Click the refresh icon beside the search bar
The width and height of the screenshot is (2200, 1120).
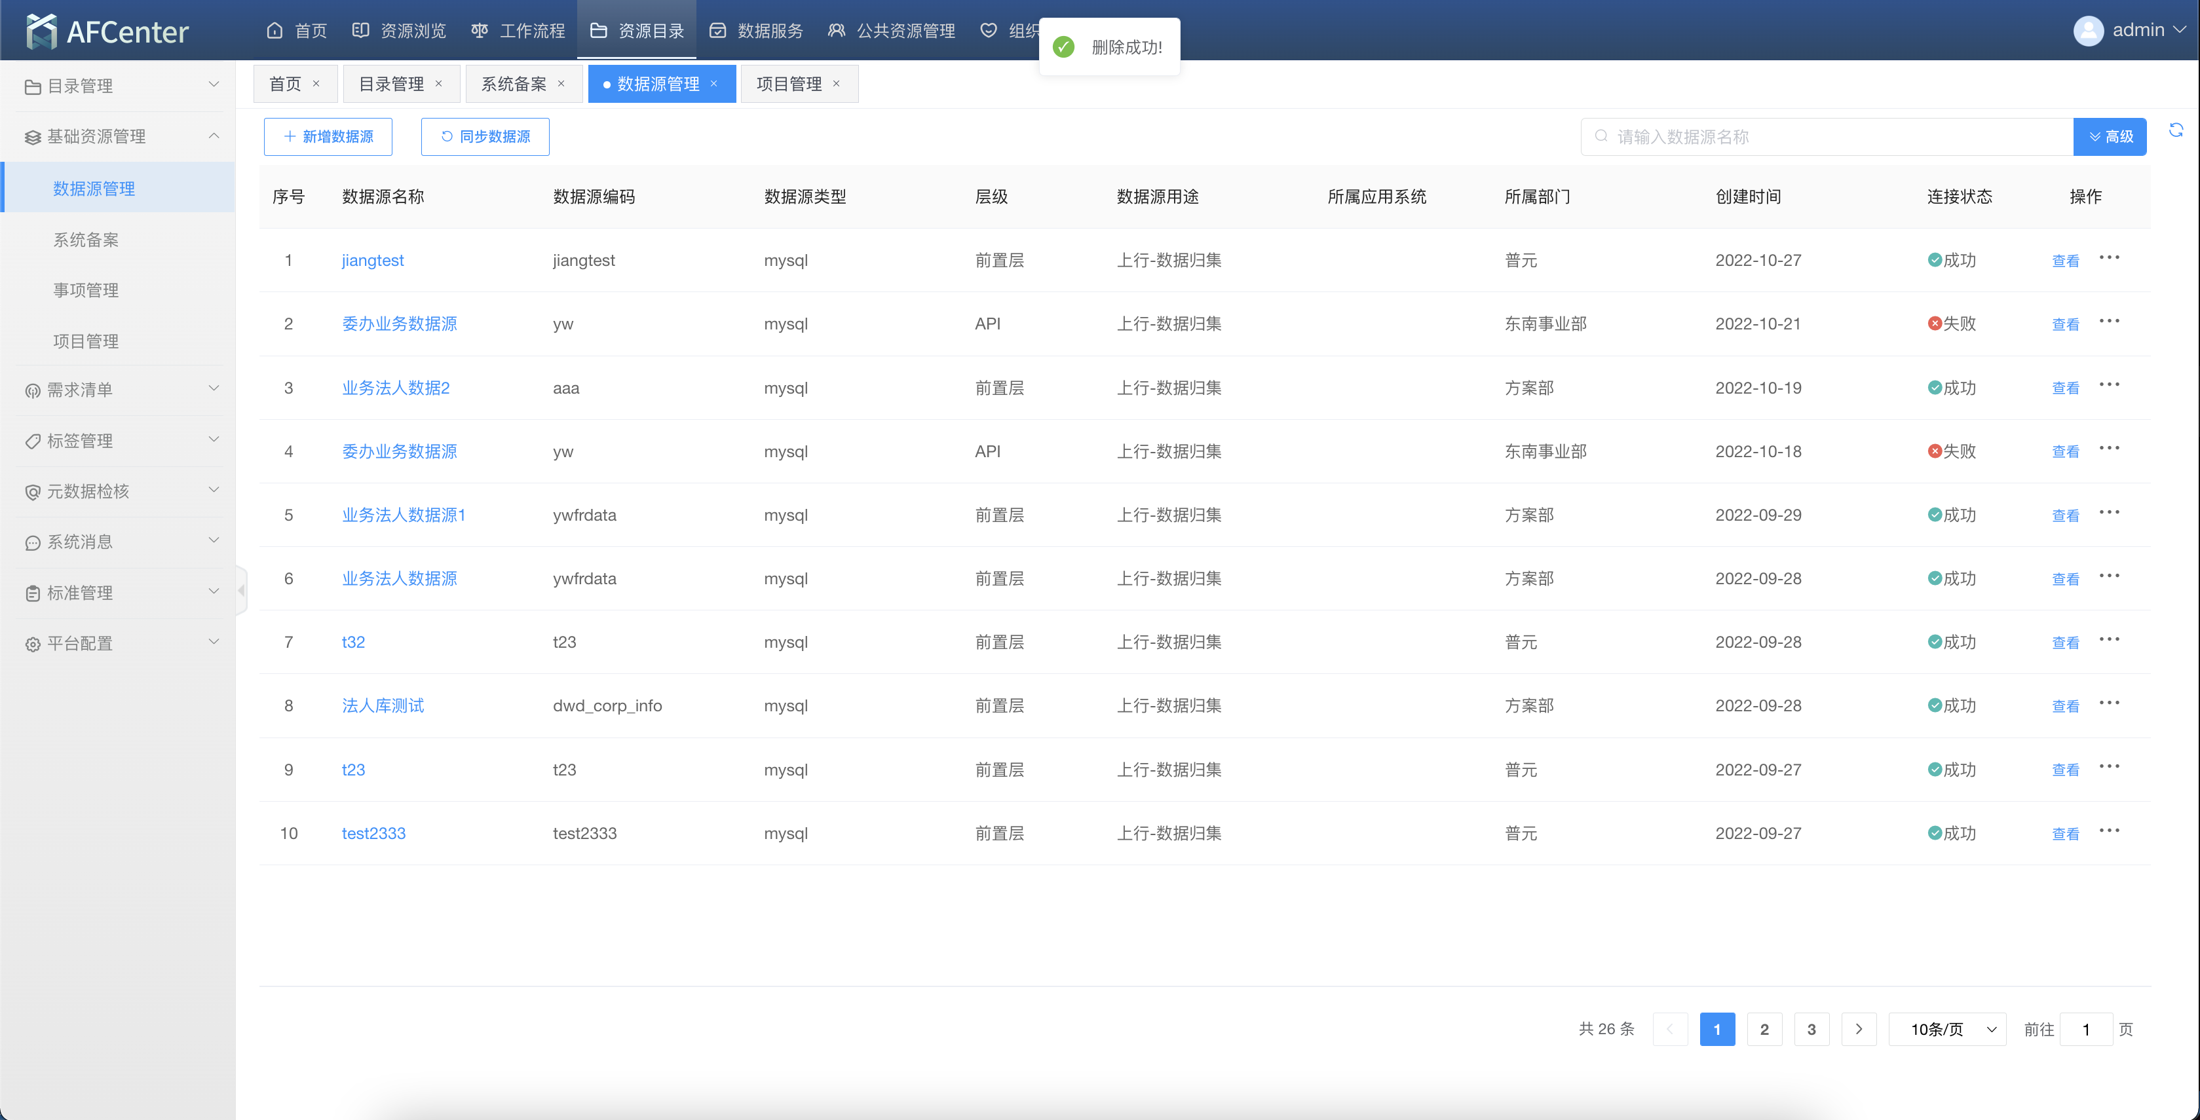(x=2175, y=130)
